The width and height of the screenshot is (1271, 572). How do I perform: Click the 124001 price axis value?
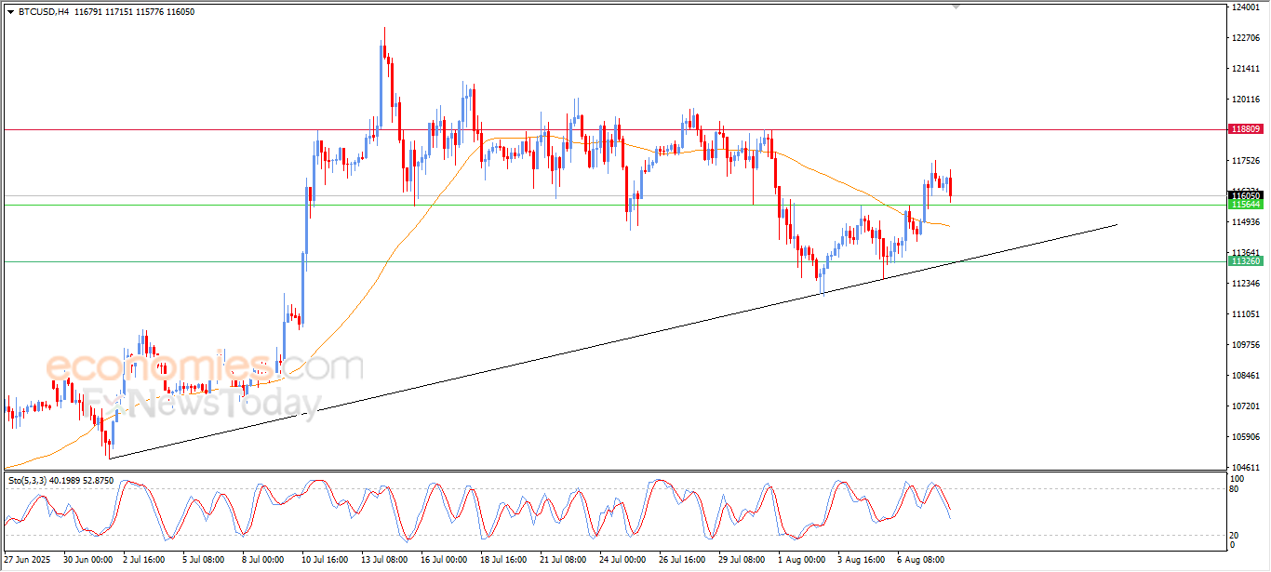(1245, 7)
